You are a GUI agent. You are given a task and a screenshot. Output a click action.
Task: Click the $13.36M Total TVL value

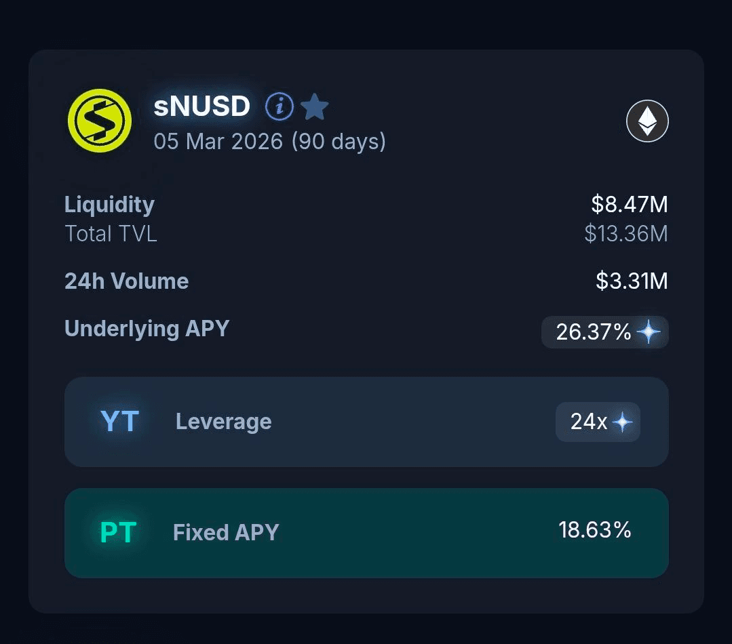pyautogui.click(x=625, y=234)
